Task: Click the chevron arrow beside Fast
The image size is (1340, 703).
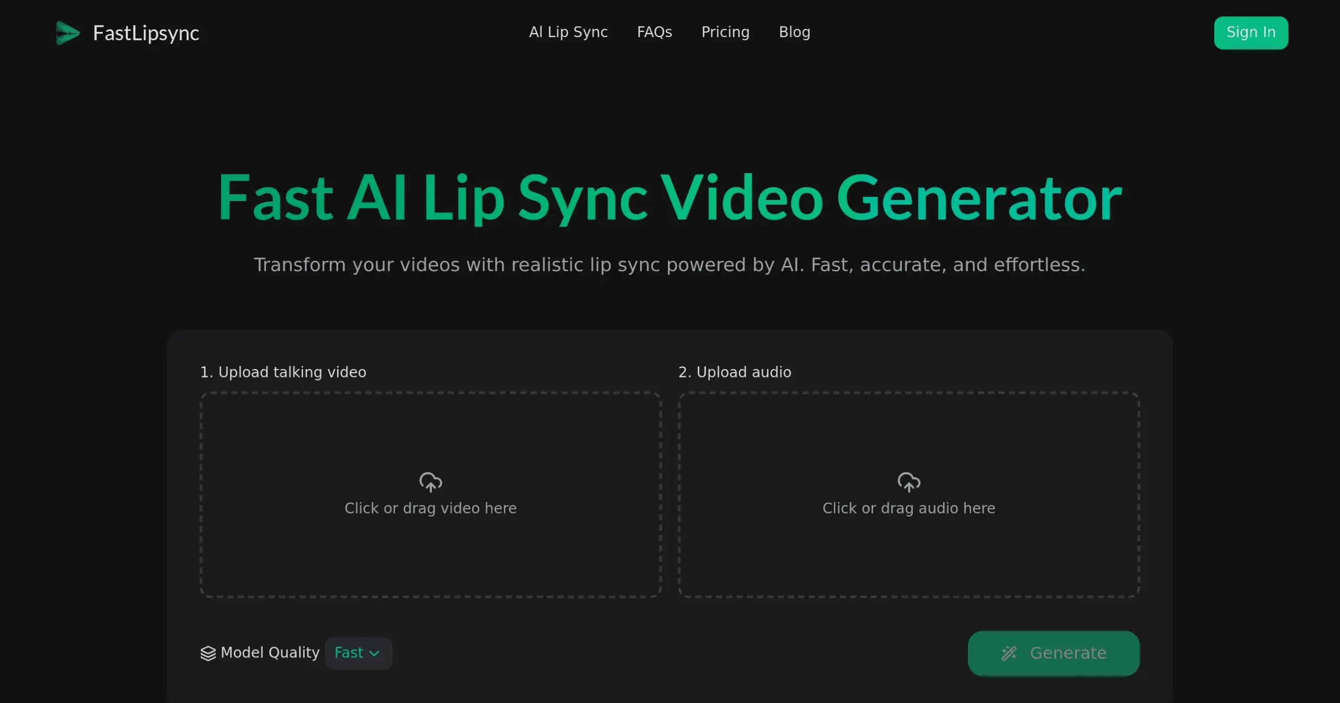Action: (374, 653)
